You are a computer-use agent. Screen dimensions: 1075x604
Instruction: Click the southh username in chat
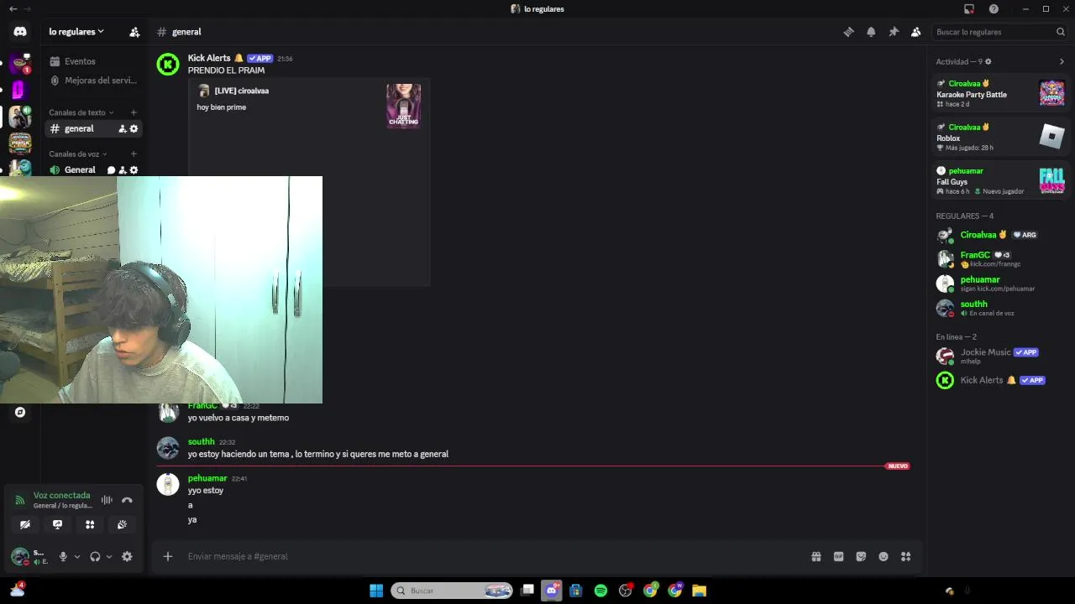click(x=202, y=442)
